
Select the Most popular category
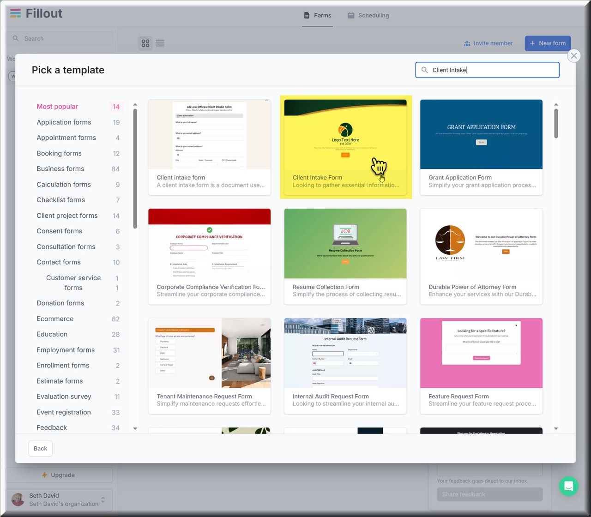78,107
